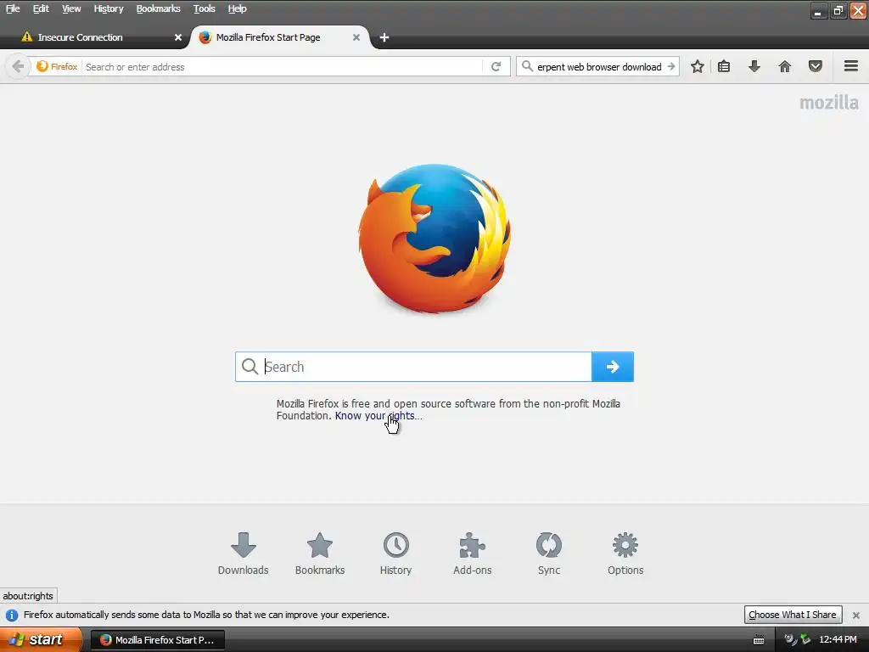
Task: Open the Edit menu
Action: pos(41,8)
